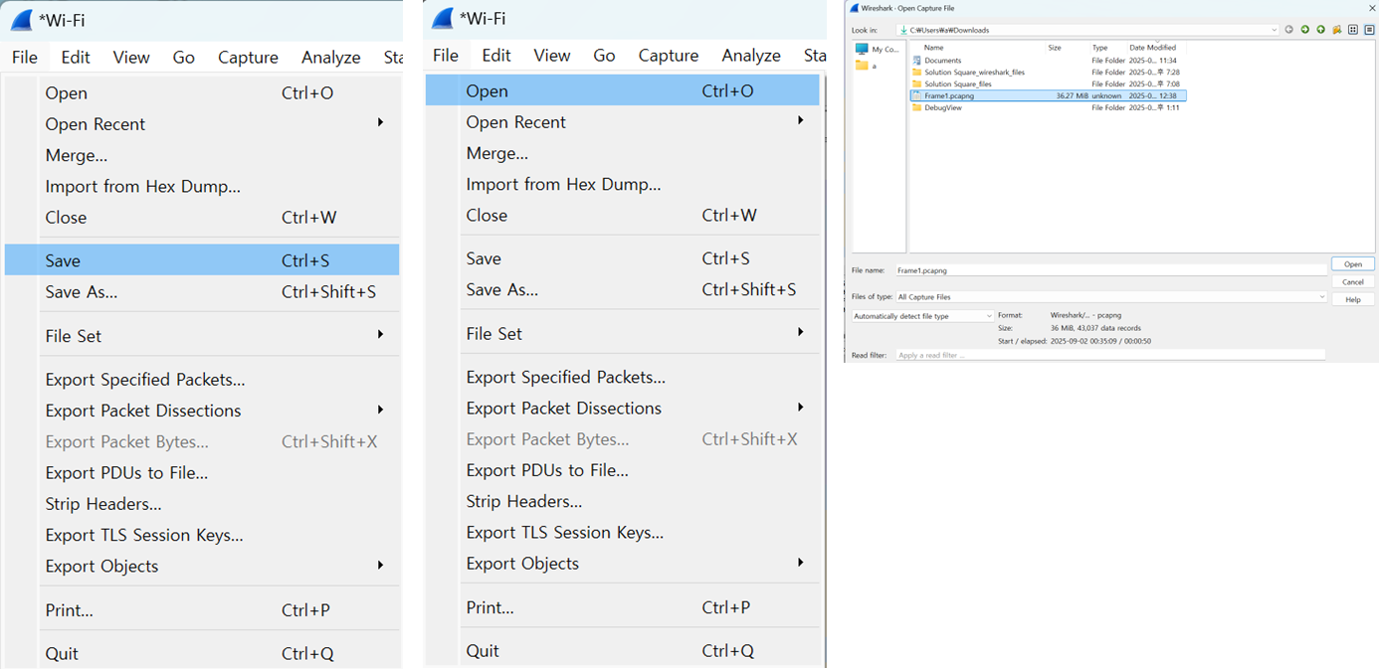1379x669 pixels.
Task: Open Go menu in Save-highlighted window
Action: click(x=183, y=57)
